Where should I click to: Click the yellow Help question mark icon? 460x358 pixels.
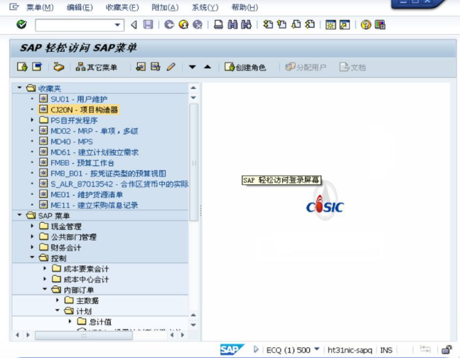pos(366,25)
